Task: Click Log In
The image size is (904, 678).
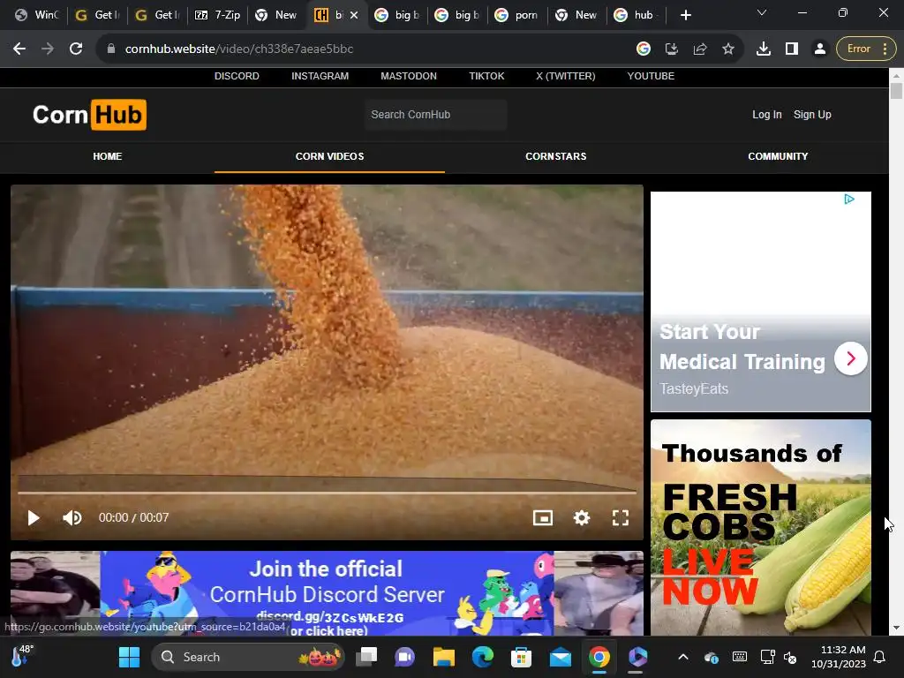Action: tap(767, 115)
